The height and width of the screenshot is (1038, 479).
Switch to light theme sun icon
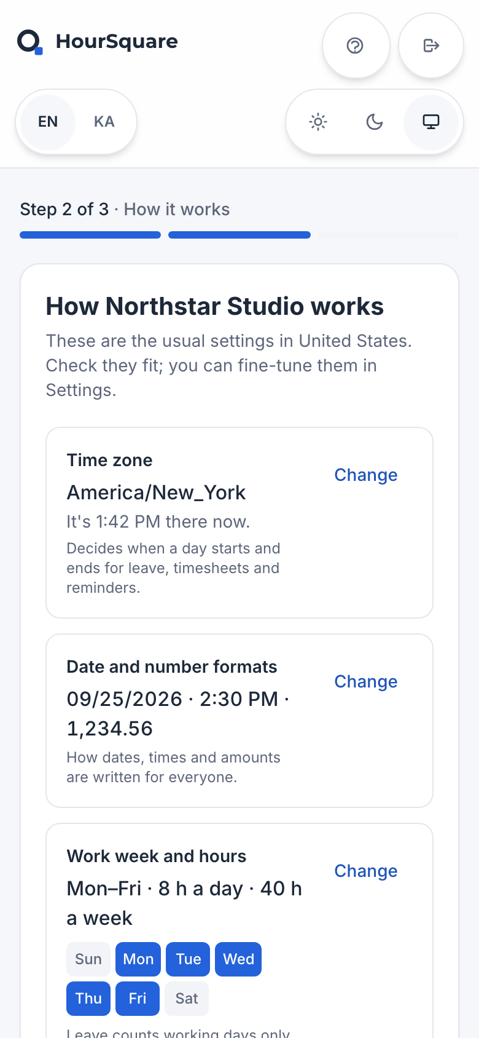click(318, 122)
